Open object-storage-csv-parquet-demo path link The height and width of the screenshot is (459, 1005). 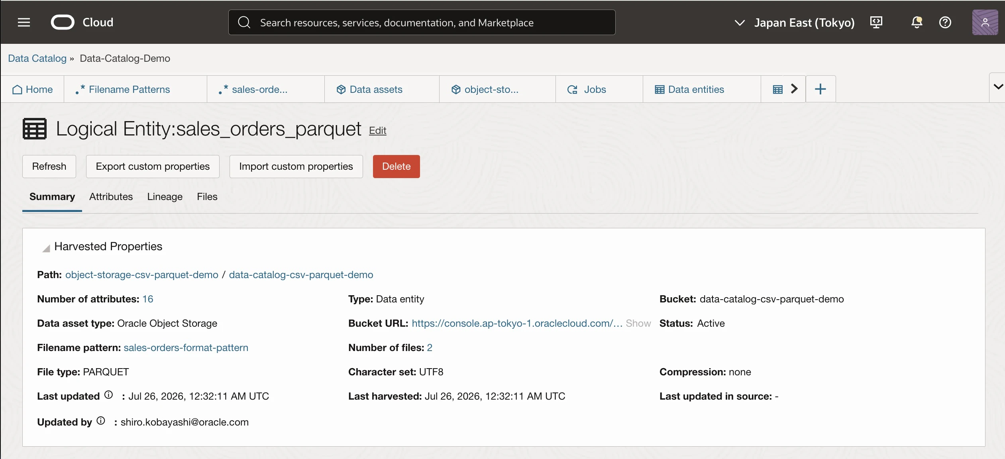[142, 275]
